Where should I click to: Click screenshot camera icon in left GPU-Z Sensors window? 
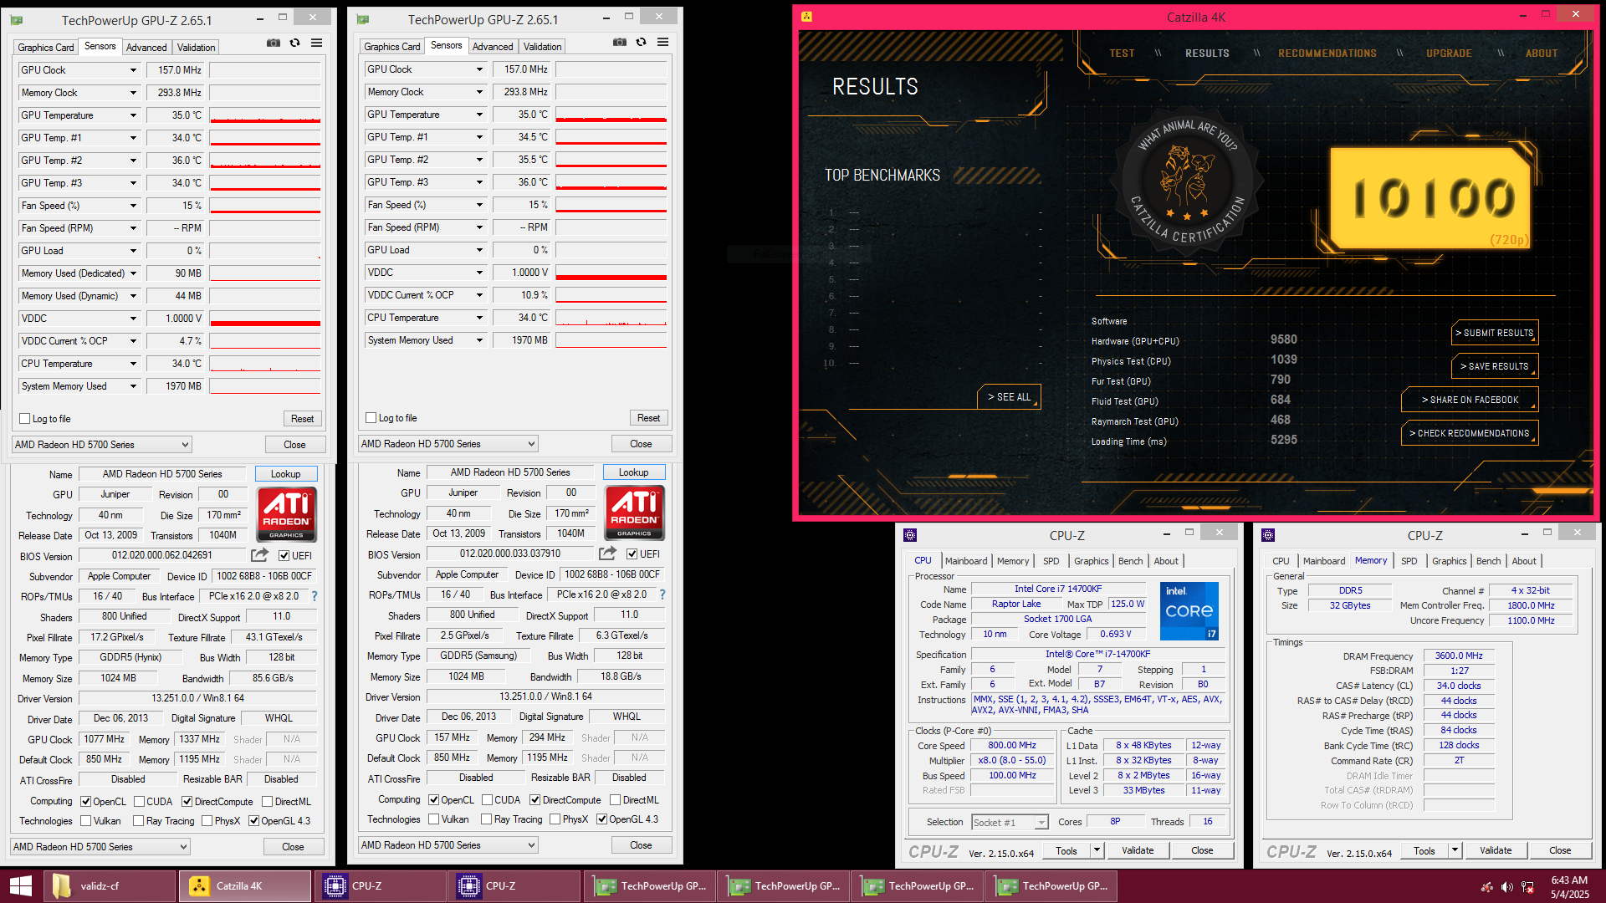click(274, 43)
